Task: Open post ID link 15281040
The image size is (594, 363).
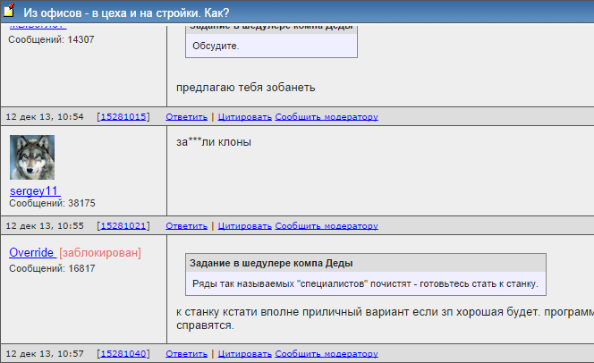Action: point(123,354)
